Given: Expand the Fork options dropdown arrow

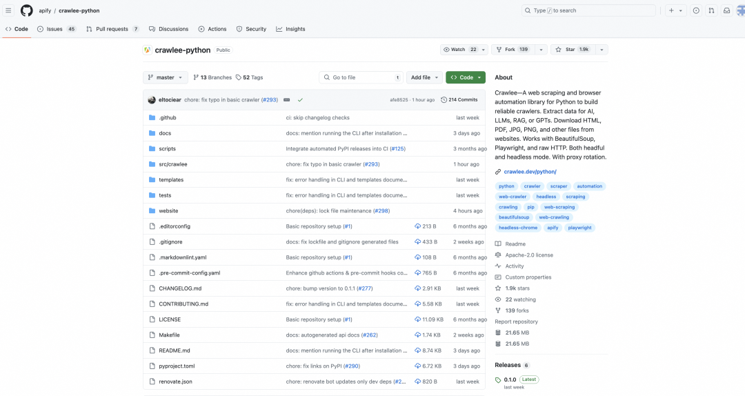Looking at the screenshot, I should coord(541,50).
